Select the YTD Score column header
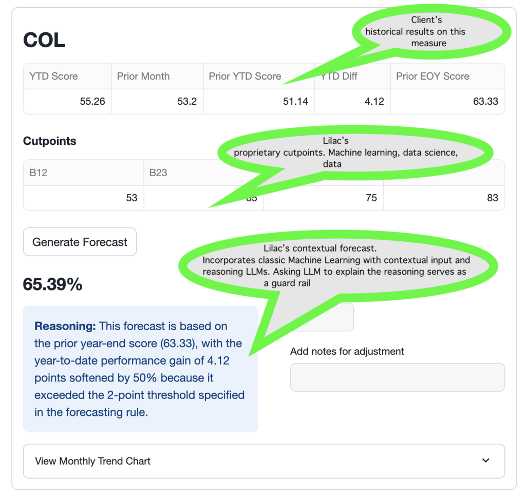The height and width of the screenshot is (495, 526). (53, 77)
